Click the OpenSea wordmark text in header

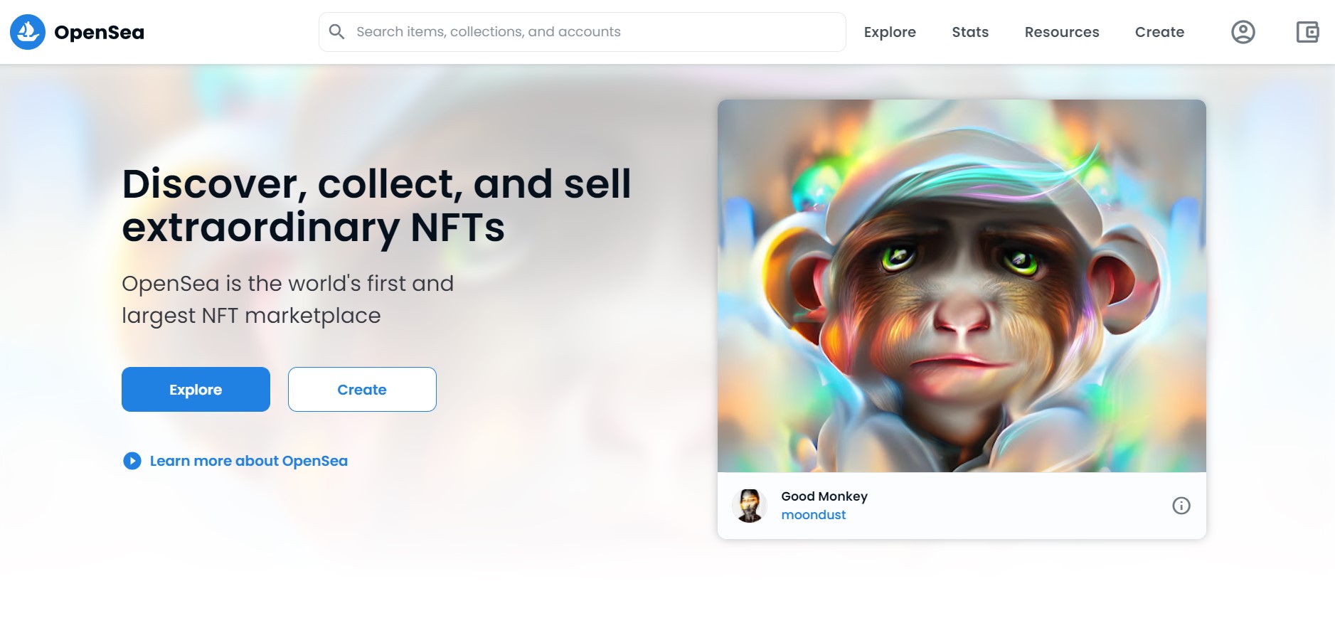coord(99,33)
